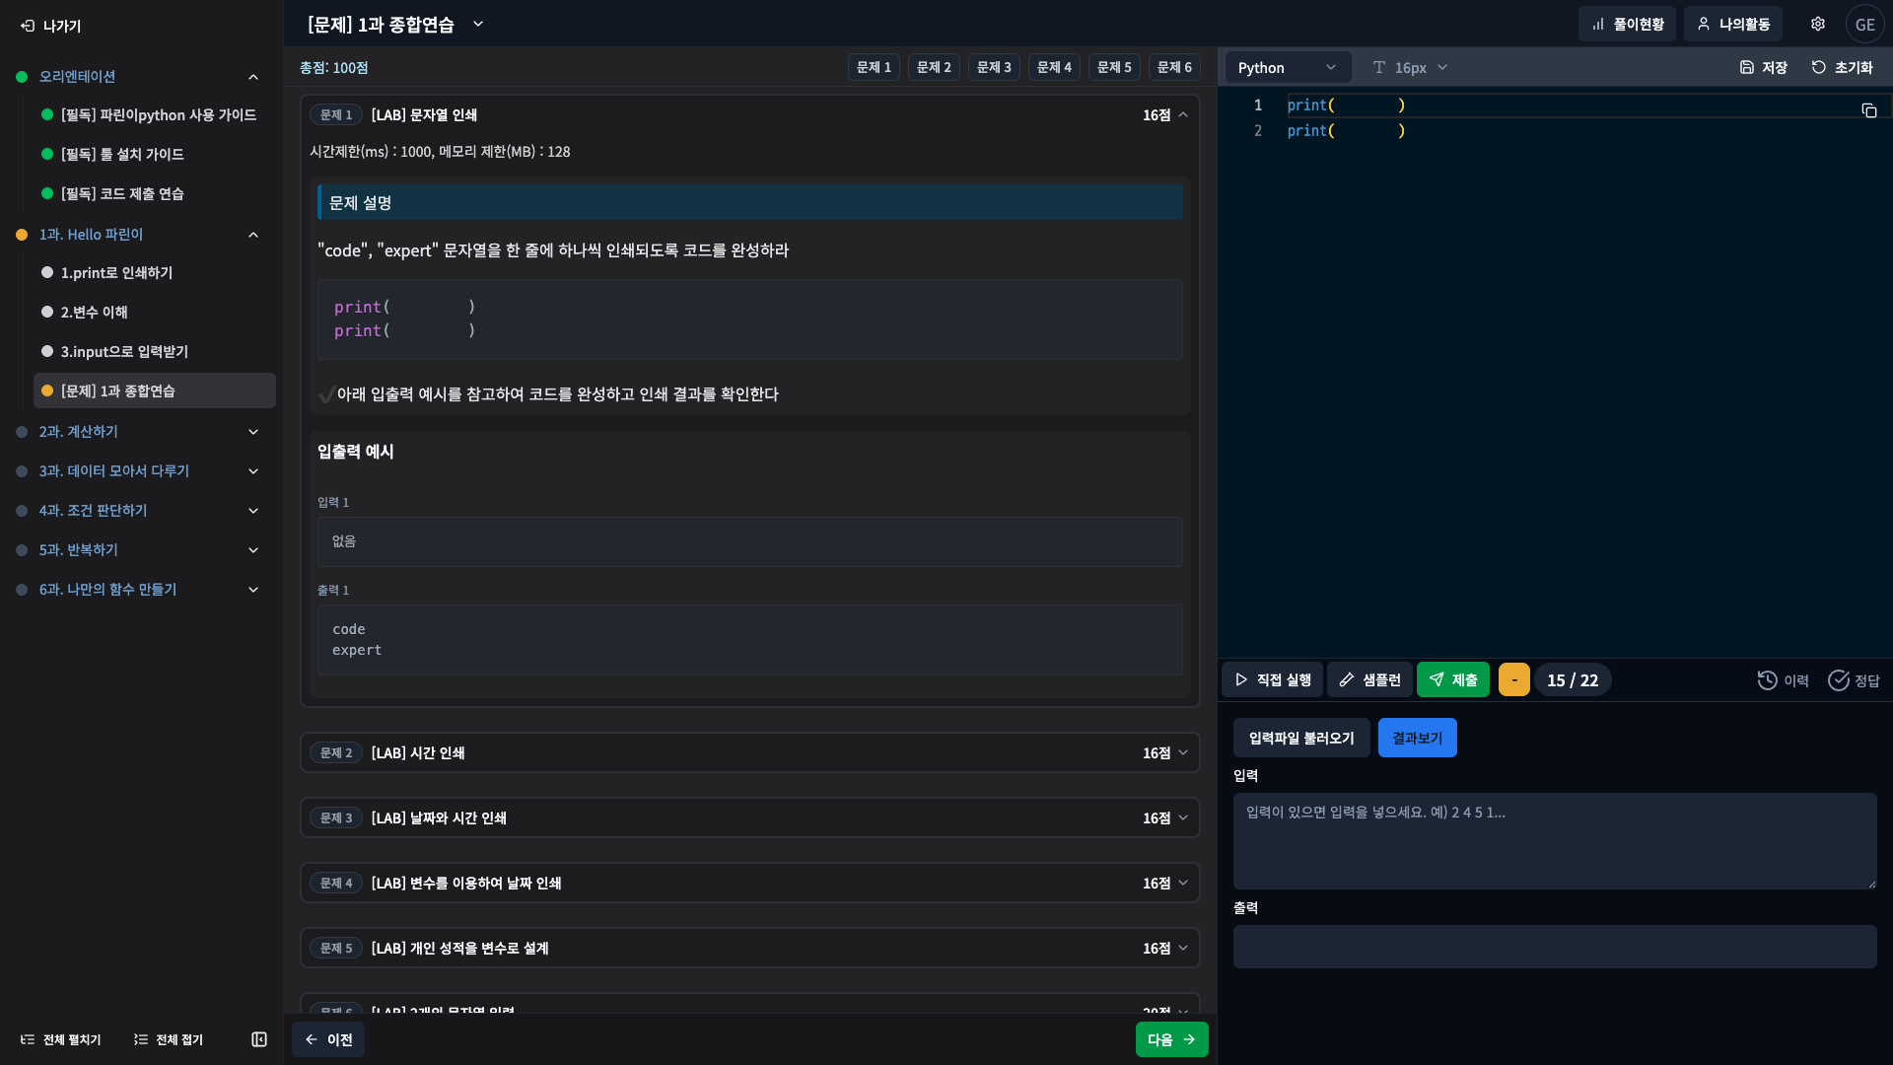Toggle sidebar panel collapse icon

pyautogui.click(x=259, y=1039)
